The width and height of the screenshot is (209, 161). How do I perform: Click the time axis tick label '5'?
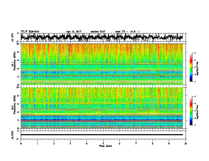point(103,144)
